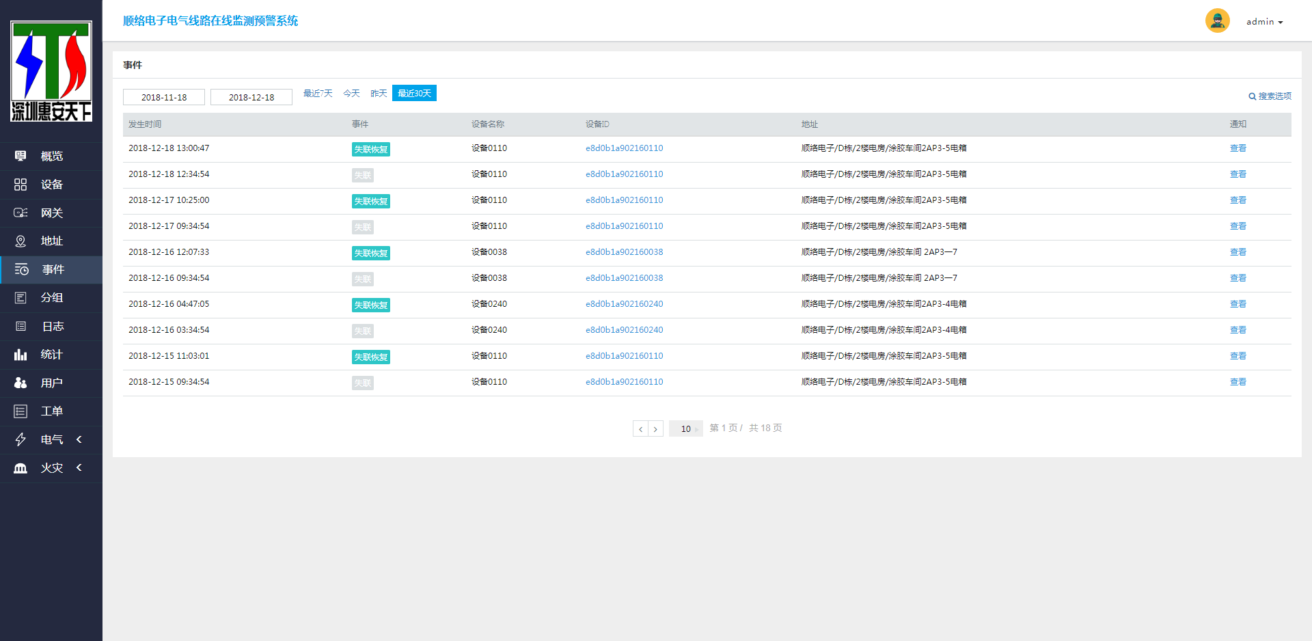Open device ID link e8d0b1a902160038 in first 设备0038 row
This screenshot has height=641, width=1312.
[624, 252]
